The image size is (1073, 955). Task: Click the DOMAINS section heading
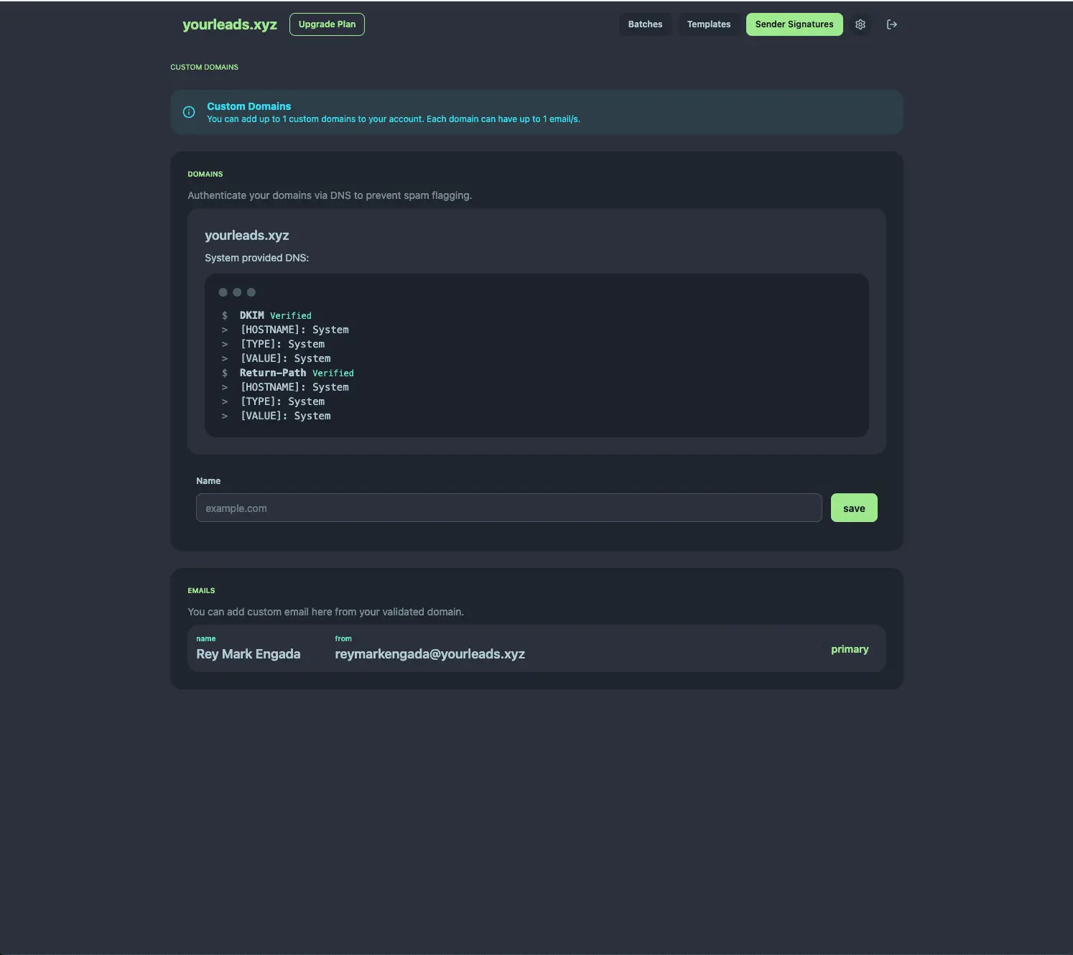tap(205, 174)
